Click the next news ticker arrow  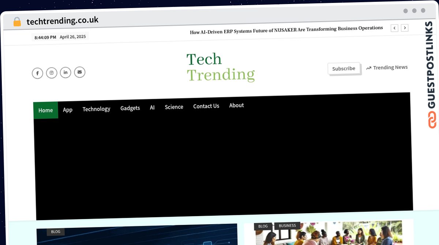[x=405, y=27]
